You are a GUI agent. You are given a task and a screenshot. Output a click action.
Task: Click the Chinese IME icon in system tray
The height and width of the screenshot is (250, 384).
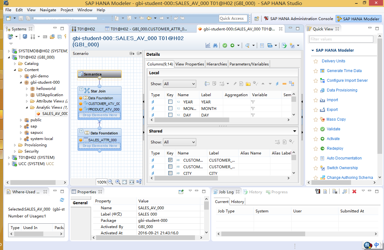pyautogui.click(x=377, y=245)
